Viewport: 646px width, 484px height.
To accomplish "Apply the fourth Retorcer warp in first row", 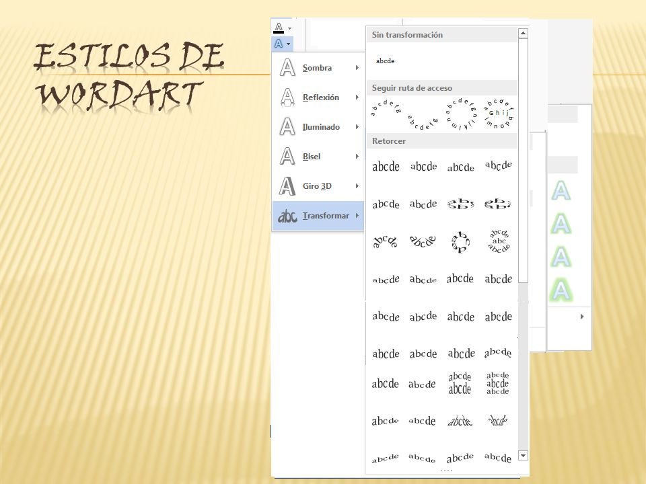I will [x=499, y=165].
